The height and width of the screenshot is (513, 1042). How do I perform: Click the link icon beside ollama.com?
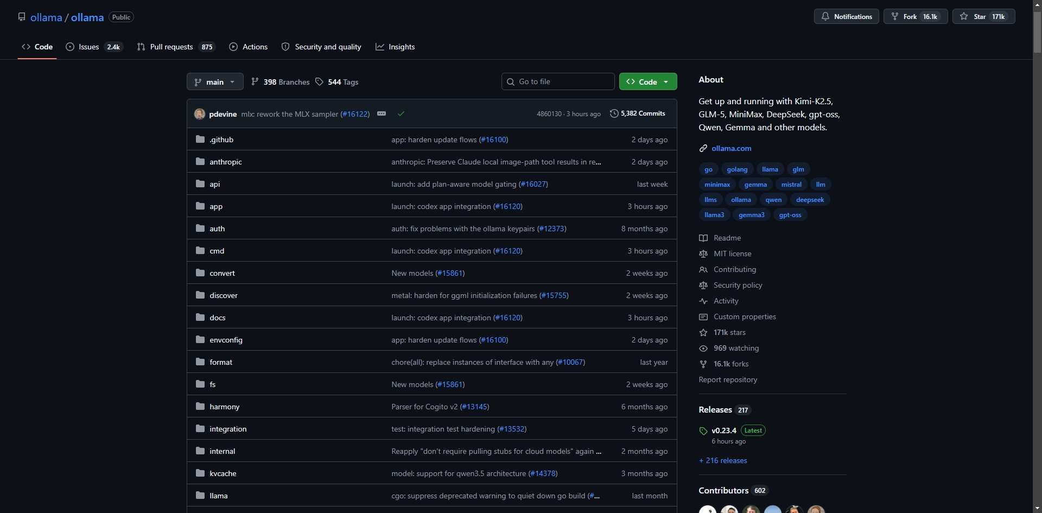[x=703, y=148]
